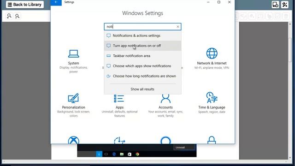Select Choose which apps show notifications
This screenshot has height=166, width=295.
tap(142, 66)
